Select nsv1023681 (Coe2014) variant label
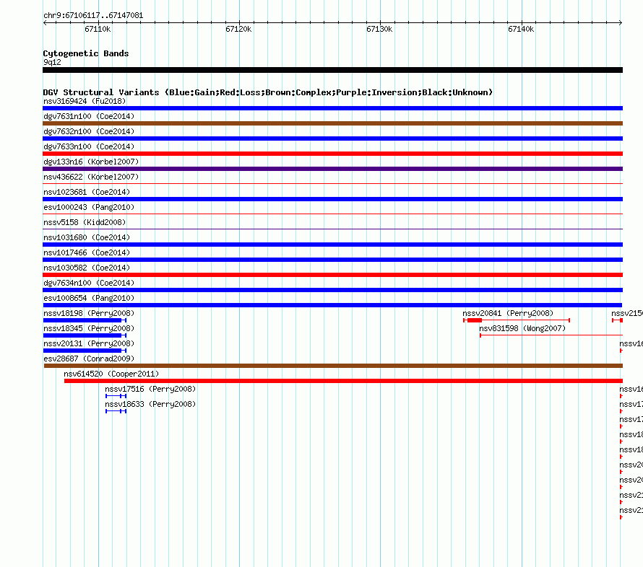Image resolution: width=643 pixels, height=567 pixels. [87, 192]
